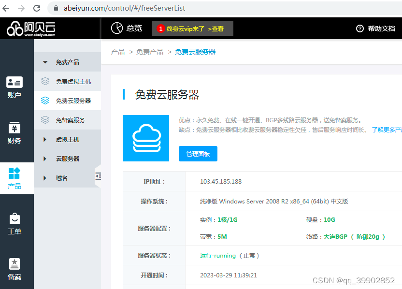The image size is (402, 289).
Task: Click the 免费虚拟主机 layers icon
Action: [45, 81]
